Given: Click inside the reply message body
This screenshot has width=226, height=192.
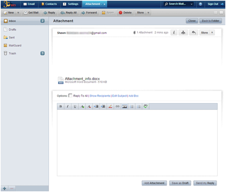Looking at the screenshot, I should pos(137,143).
